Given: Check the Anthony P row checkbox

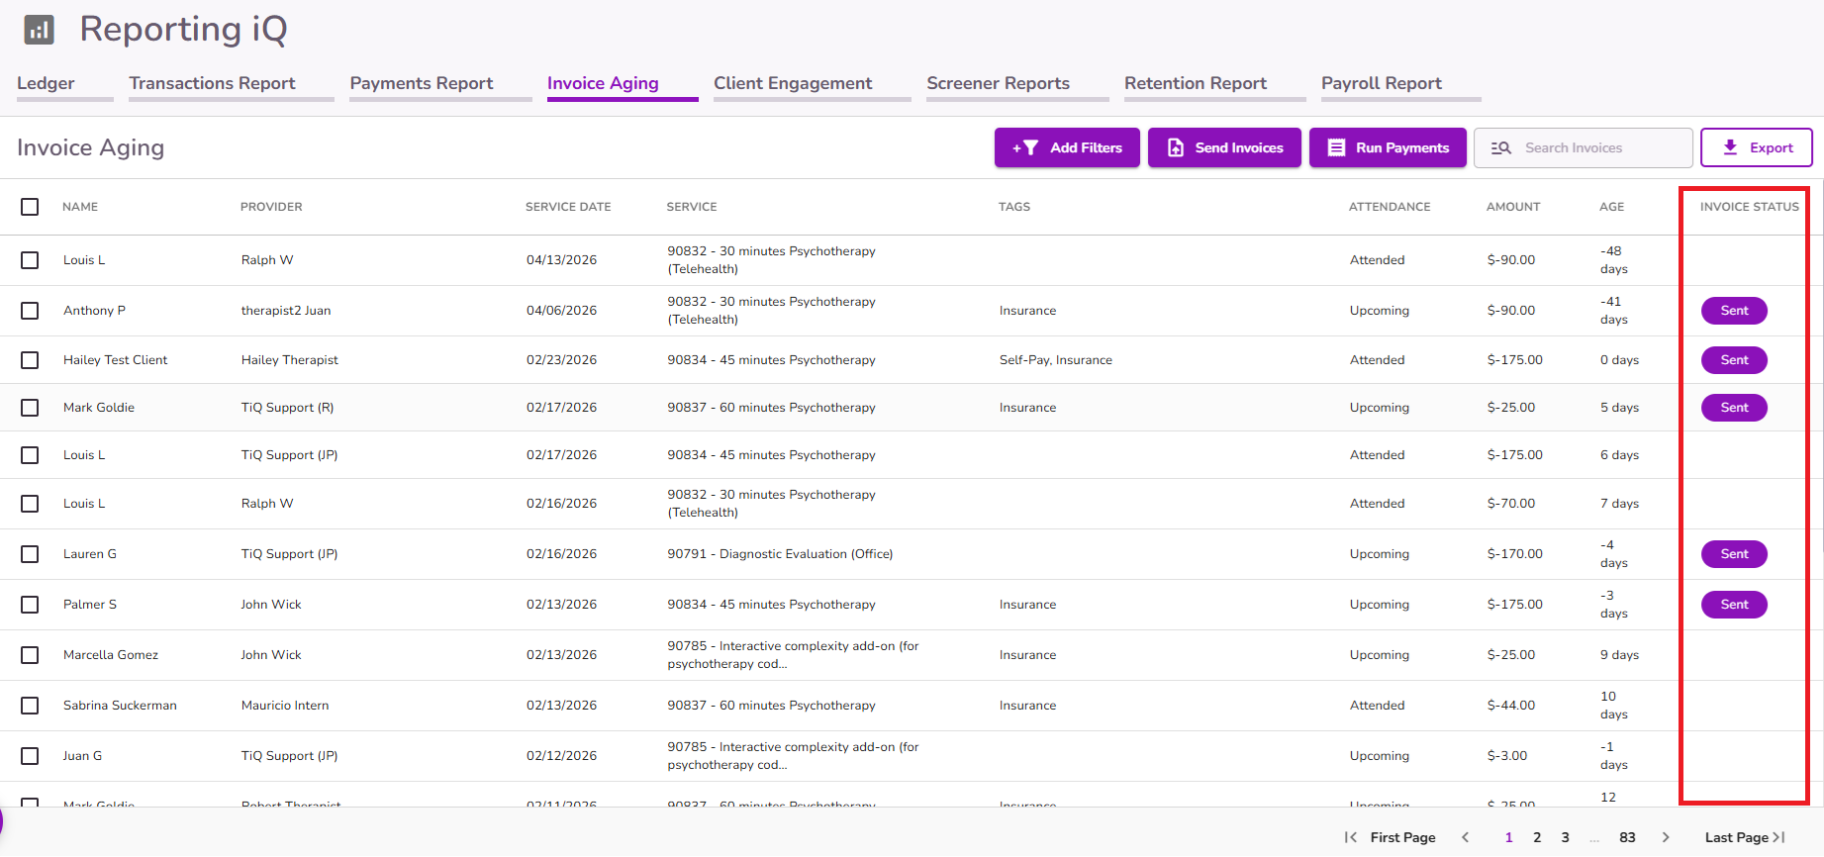Looking at the screenshot, I should (x=30, y=311).
